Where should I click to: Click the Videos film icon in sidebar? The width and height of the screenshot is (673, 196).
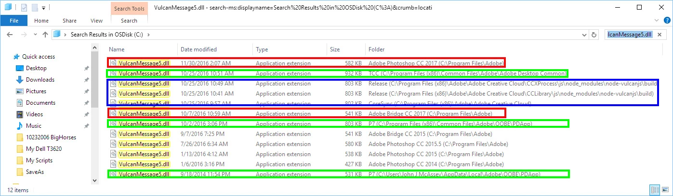tap(20, 114)
